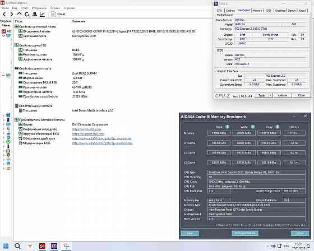Switch to the Caches tab in CPU-Z

230,11
